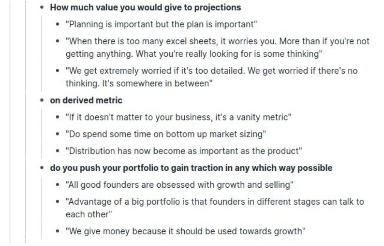The image size is (384, 246).
Task: Click the bottom up market sizing quote
Action: coord(166,134)
